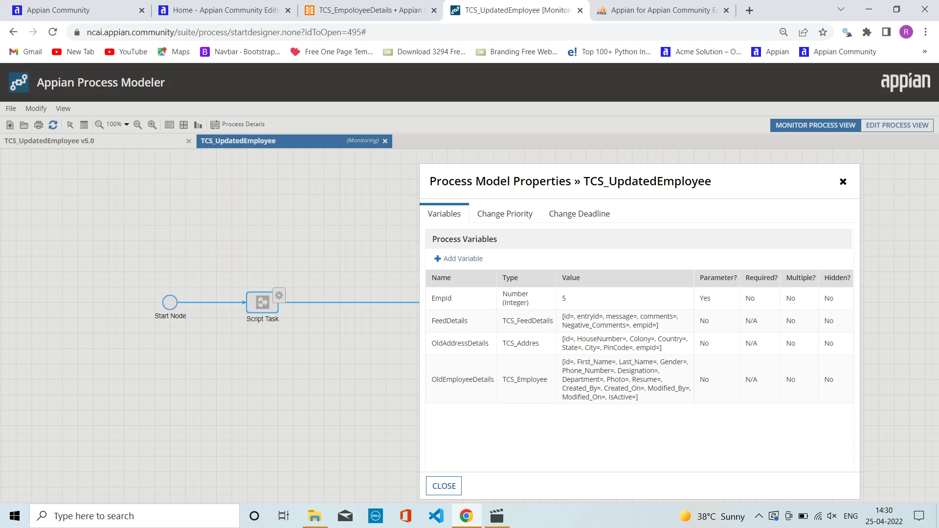Reload the browser page

click(53, 32)
